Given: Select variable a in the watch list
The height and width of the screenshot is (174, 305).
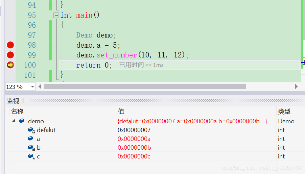Looking at the screenshot, I should coord(38,139).
